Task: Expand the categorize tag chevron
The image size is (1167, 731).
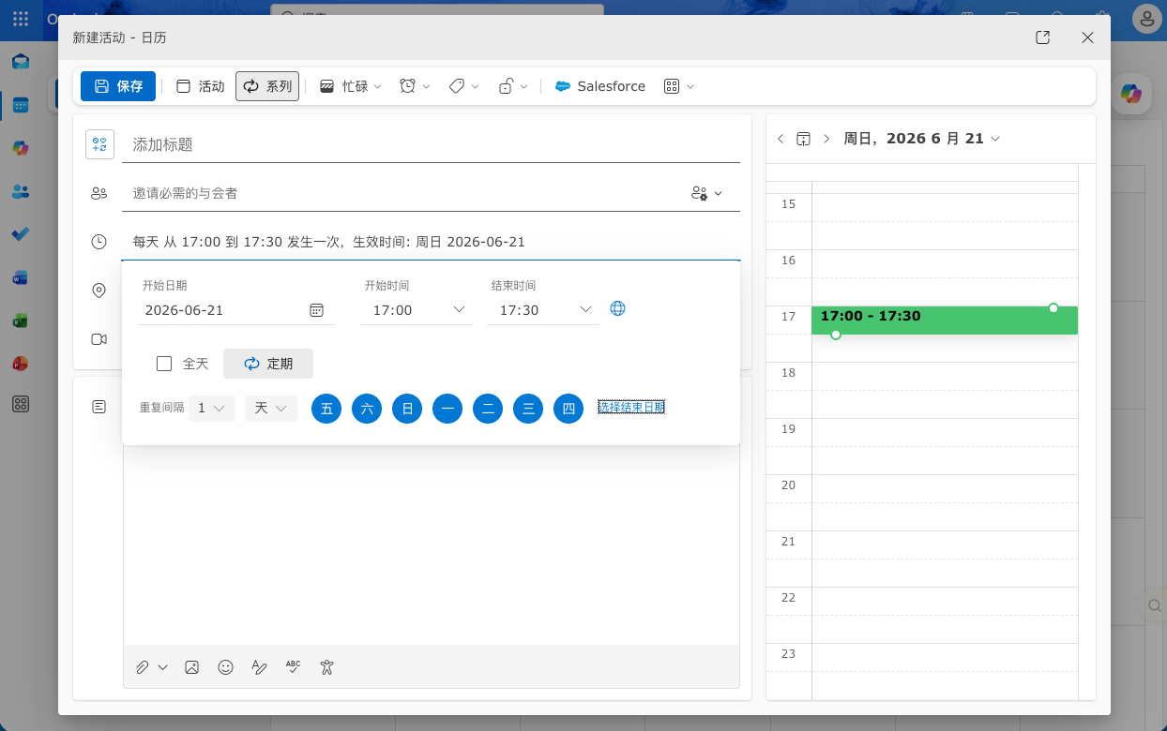Action: click(x=476, y=86)
